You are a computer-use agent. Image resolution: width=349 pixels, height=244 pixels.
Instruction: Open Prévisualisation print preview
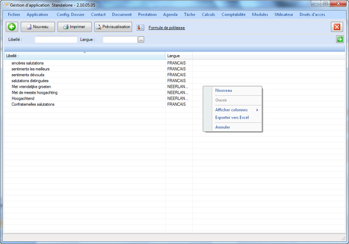pos(113,27)
